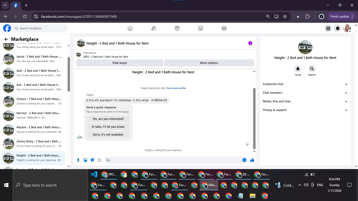Open Jacob 3 Bed and 1 Bath conversation

tap(34, 59)
